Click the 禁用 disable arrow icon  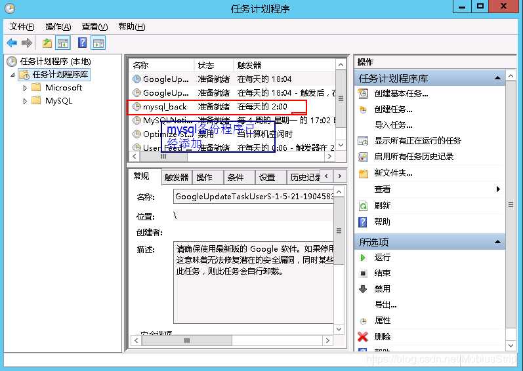click(364, 289)
